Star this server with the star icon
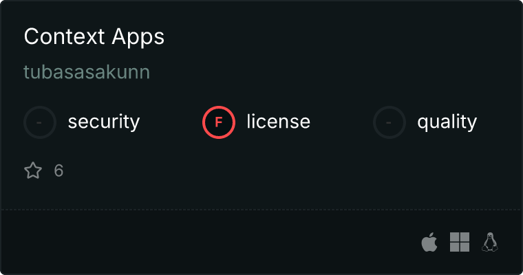The width and height of the screenshot is (523, 275). pos(33,170)
